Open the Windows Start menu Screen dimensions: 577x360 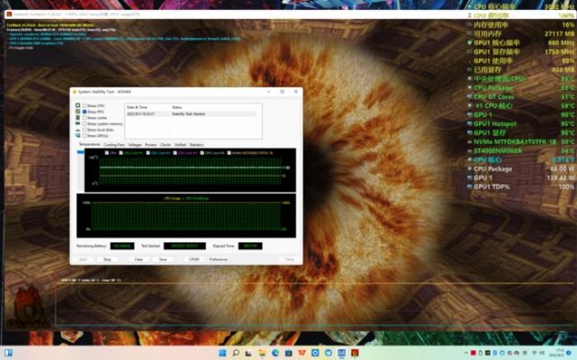(x=222, y=353)
